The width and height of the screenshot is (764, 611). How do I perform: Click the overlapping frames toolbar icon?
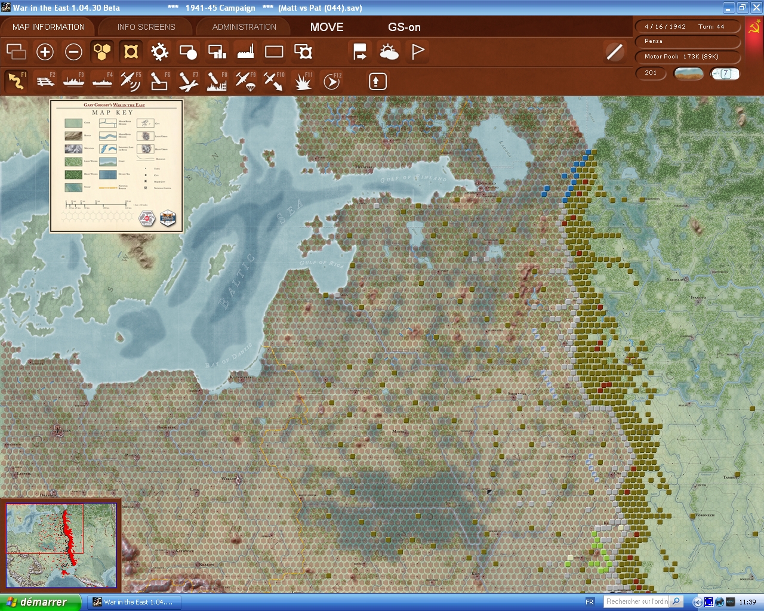(303, 52)
